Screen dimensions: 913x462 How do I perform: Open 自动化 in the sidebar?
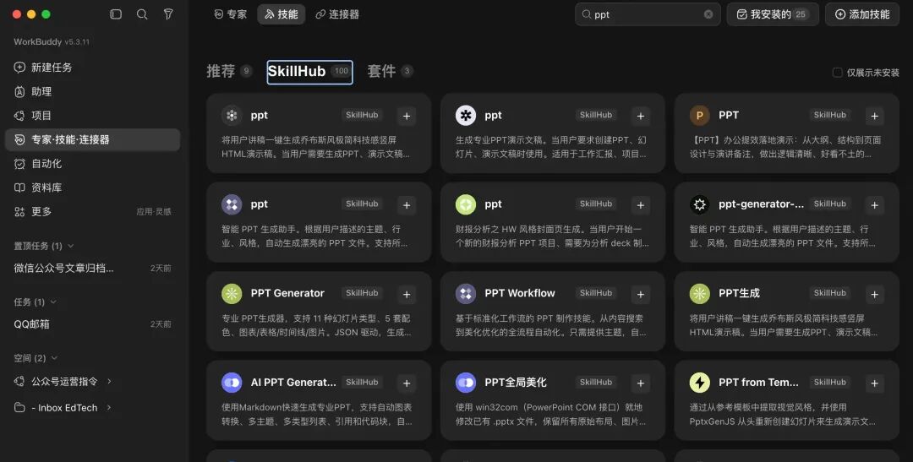[x=93, y=164]
